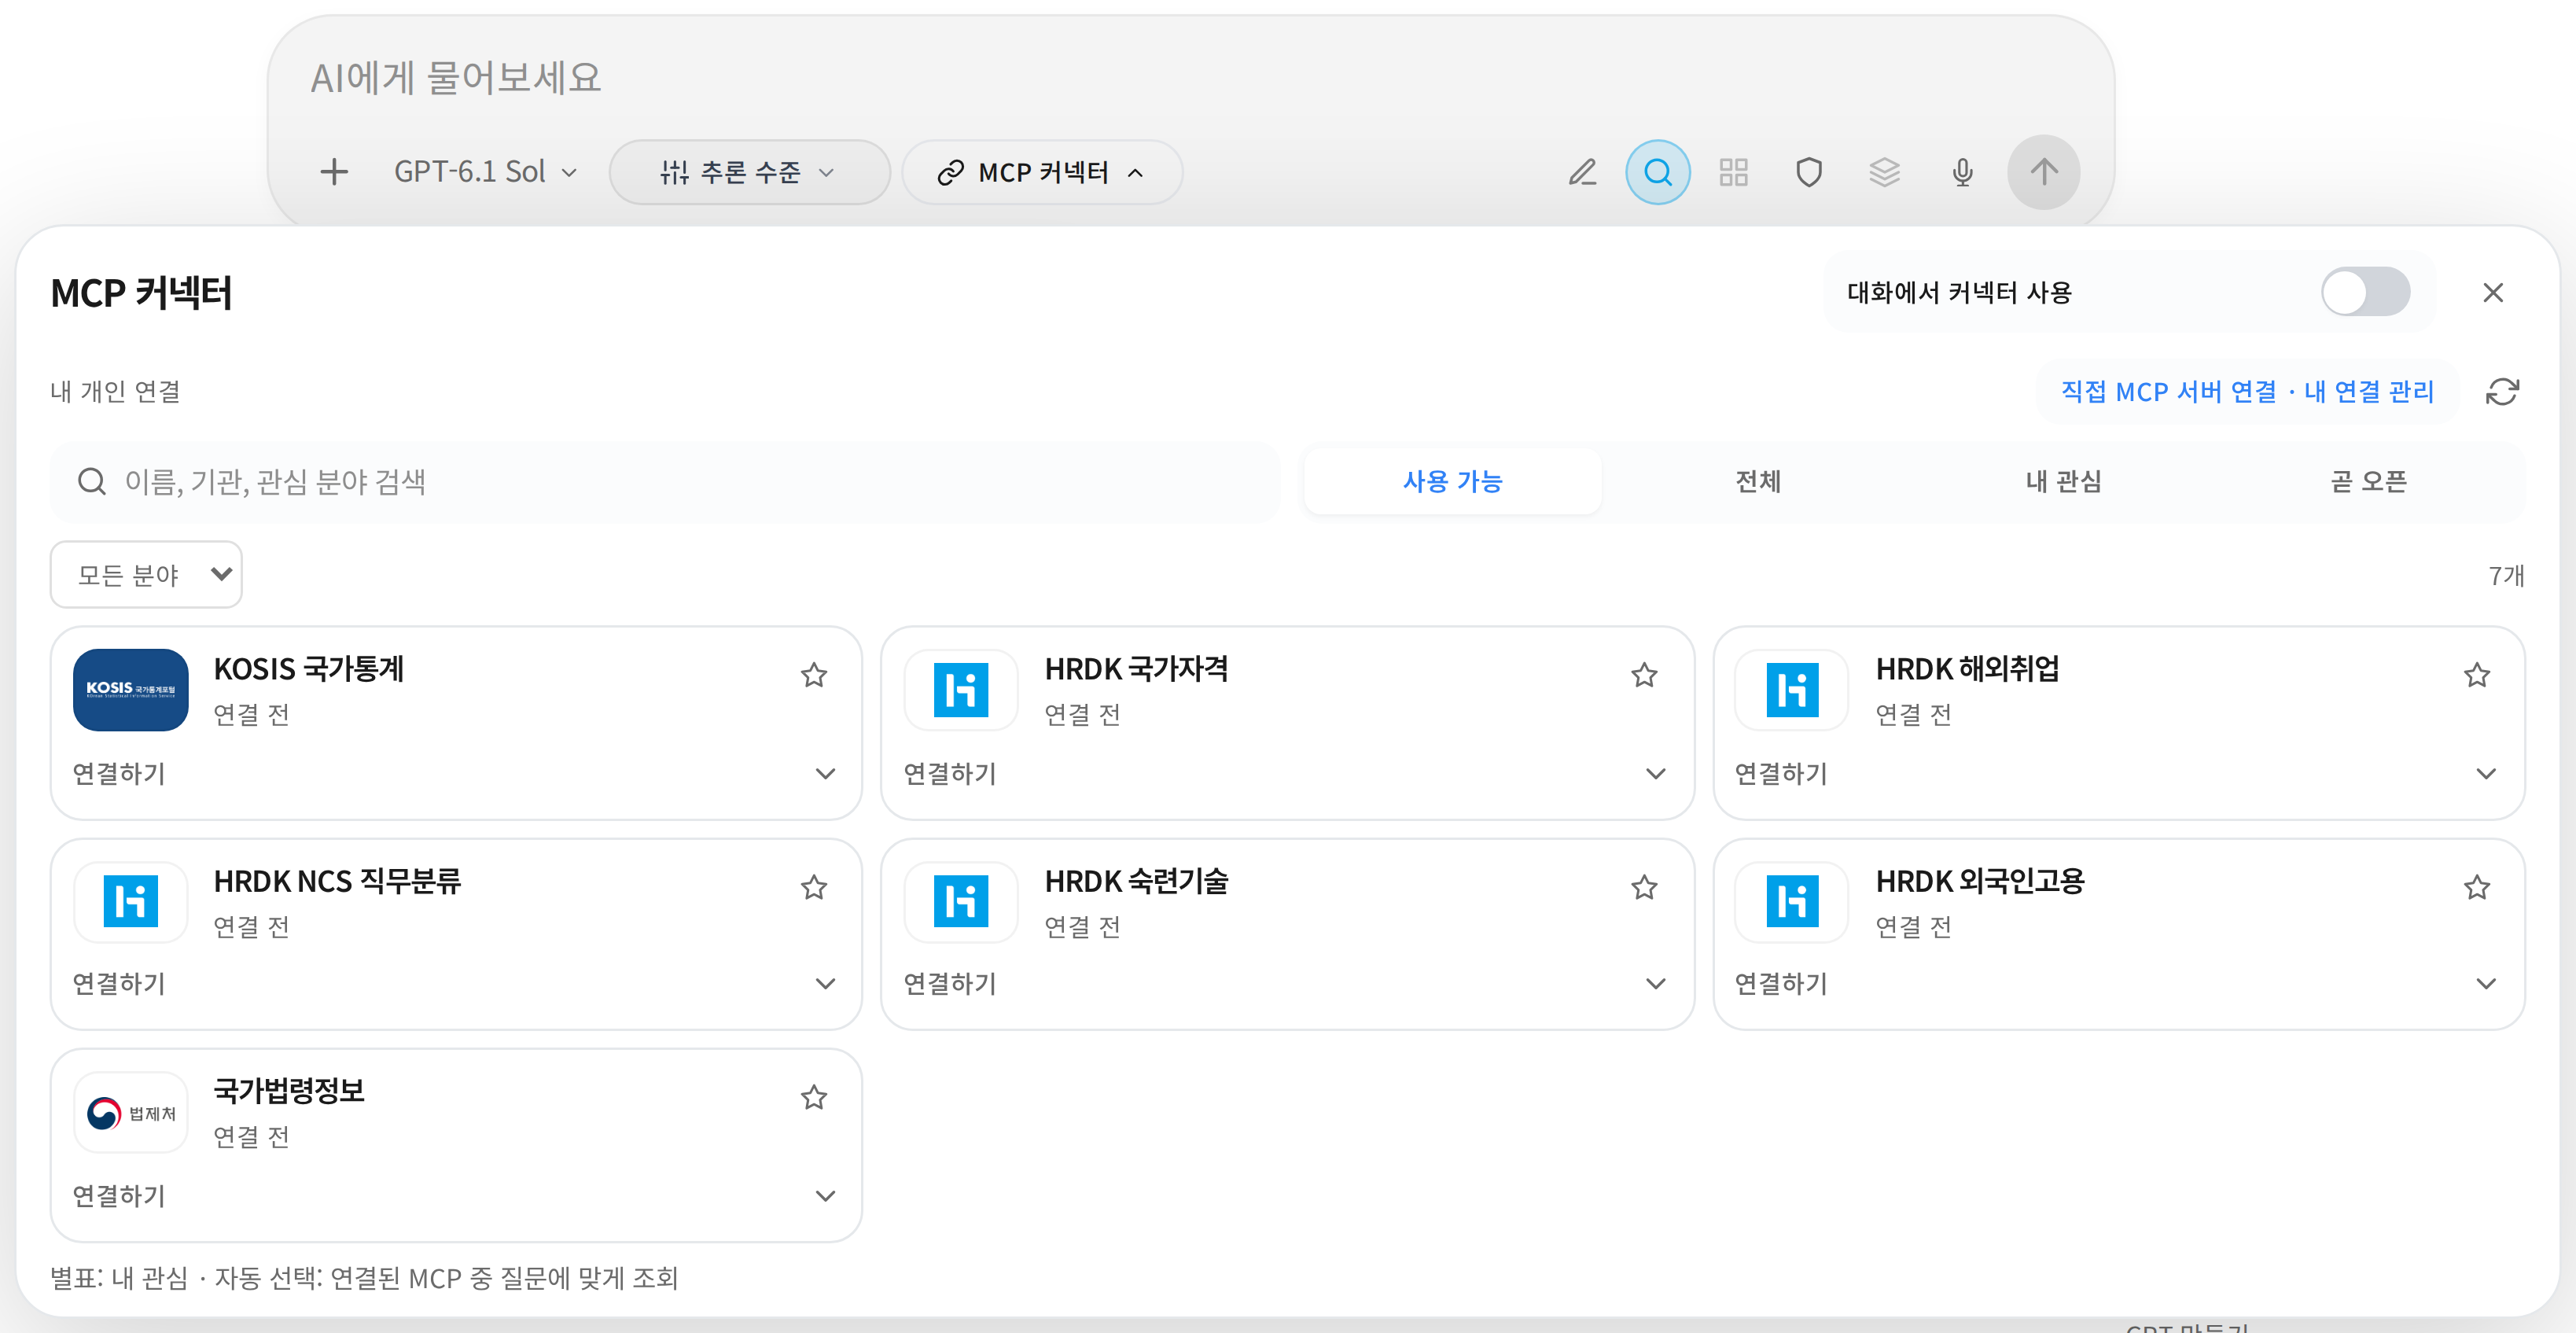Viewport: 2576px width, 1333px height.
Task: Click the 내 개인 연결 label
Action: 116,391
